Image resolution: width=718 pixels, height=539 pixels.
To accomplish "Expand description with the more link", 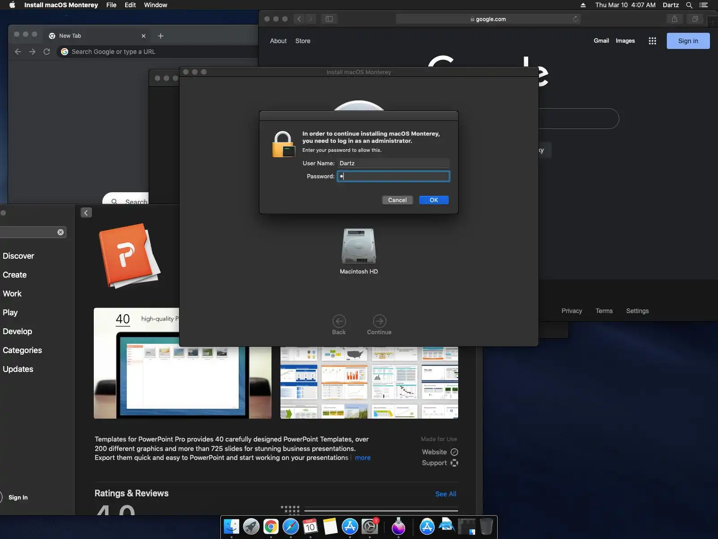I will point(363,458).
